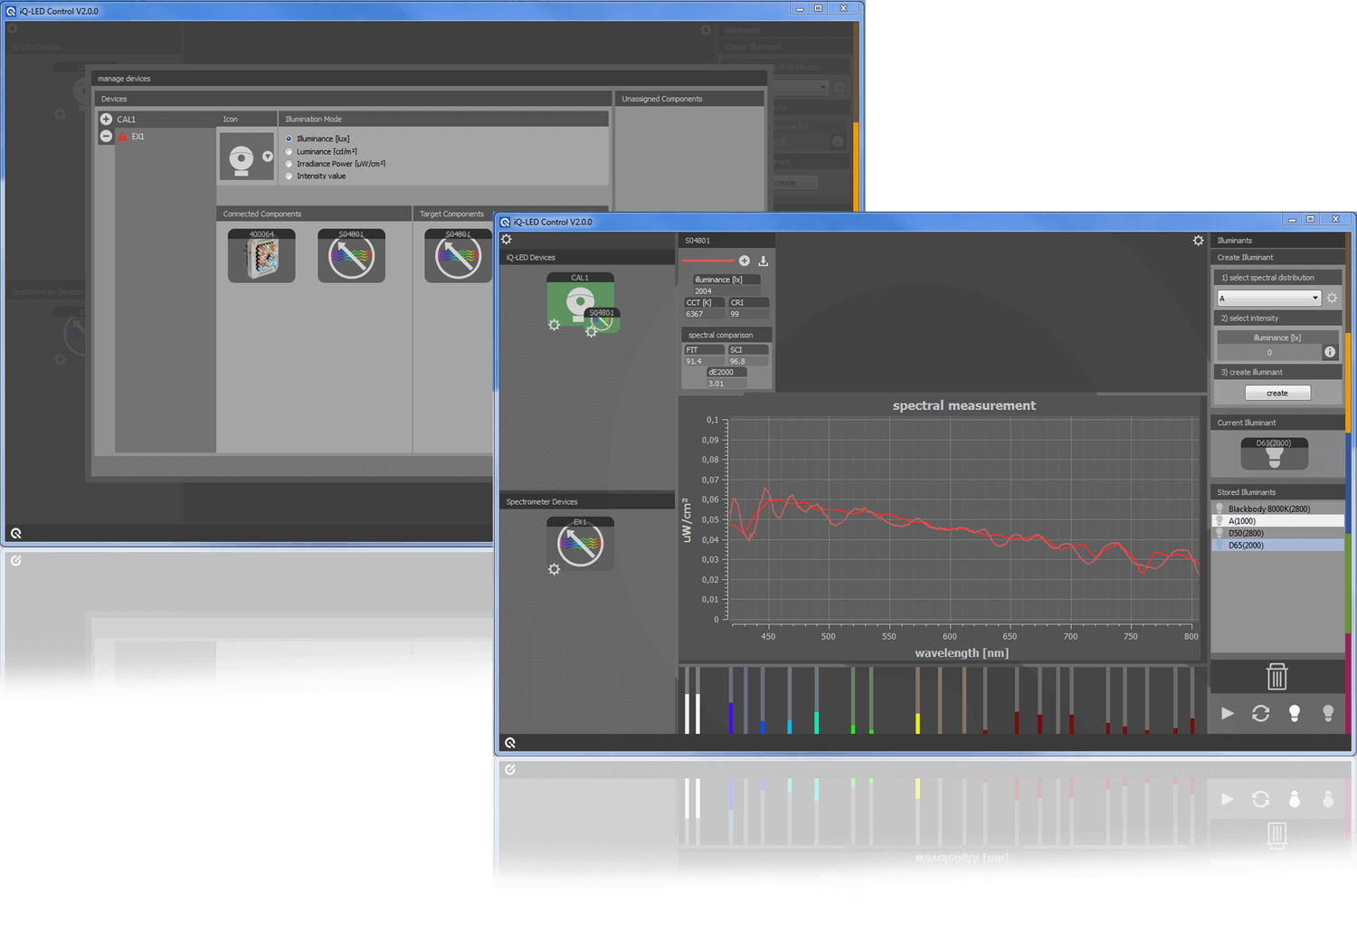Select stored illuminant D65(2000)

point(1277,546)
